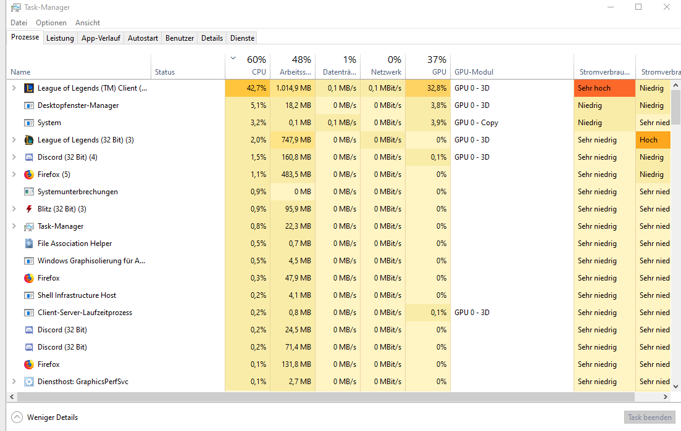This screenshot has width=681, height=431.
Task: Click the Shell Infrastructure Host icon
Action: pyautogui.click(x=28, y=295)
